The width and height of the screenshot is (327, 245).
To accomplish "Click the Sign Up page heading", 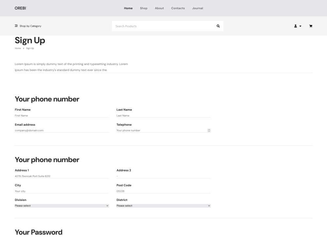I will 30,41.
